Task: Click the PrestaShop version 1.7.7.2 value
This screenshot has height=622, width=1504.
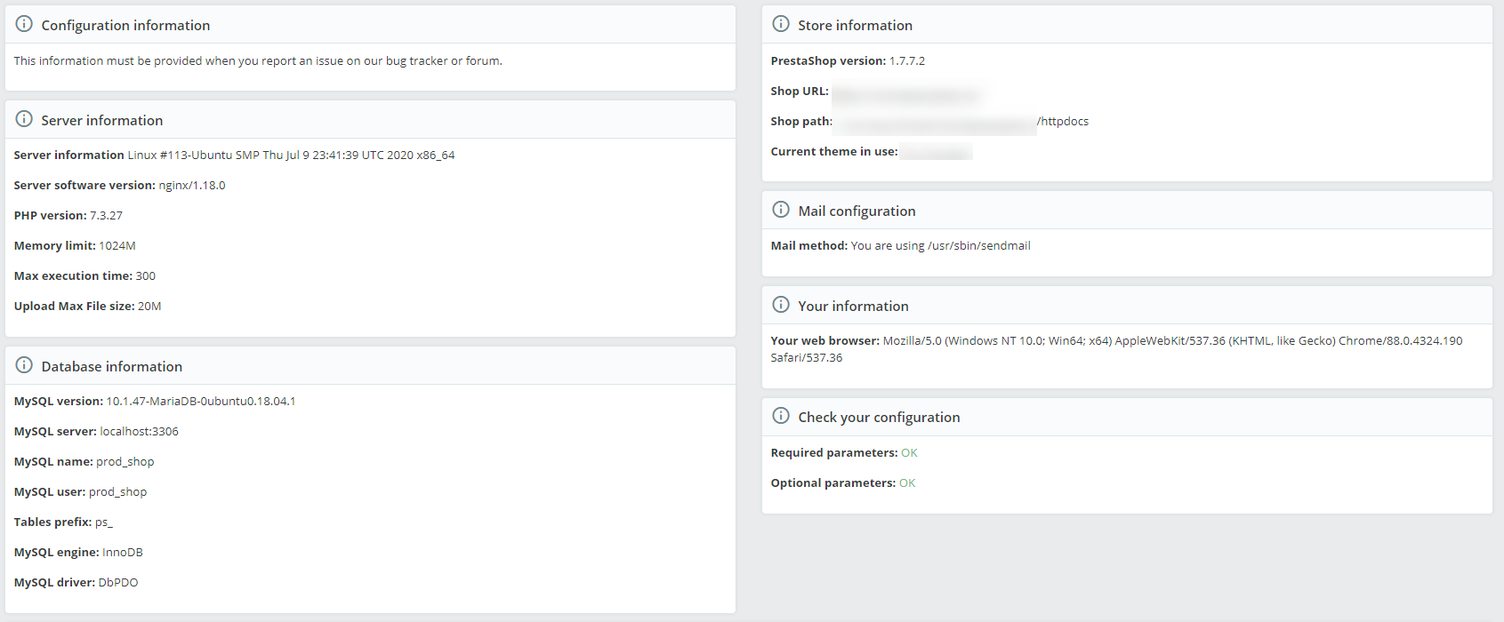Action: [x=907, y=61]
